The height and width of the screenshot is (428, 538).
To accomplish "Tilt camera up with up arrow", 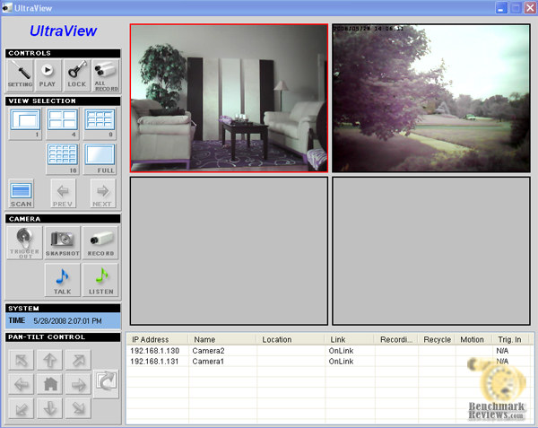I will coord(52,360).
